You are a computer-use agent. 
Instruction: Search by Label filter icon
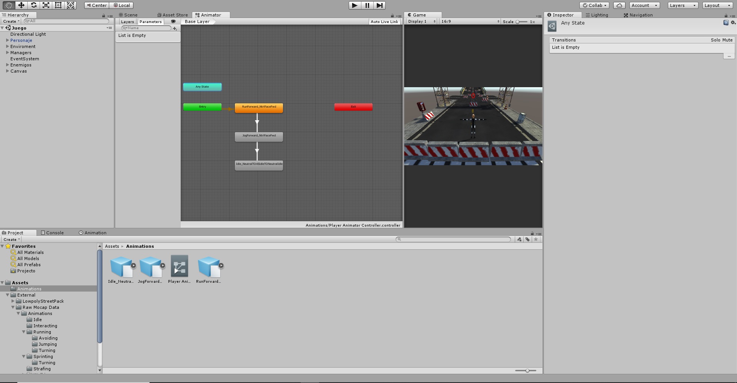pyautogui.click(x=527, y=239)
